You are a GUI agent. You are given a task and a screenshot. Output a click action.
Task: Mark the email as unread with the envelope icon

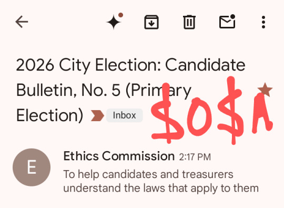click(227, 22)
